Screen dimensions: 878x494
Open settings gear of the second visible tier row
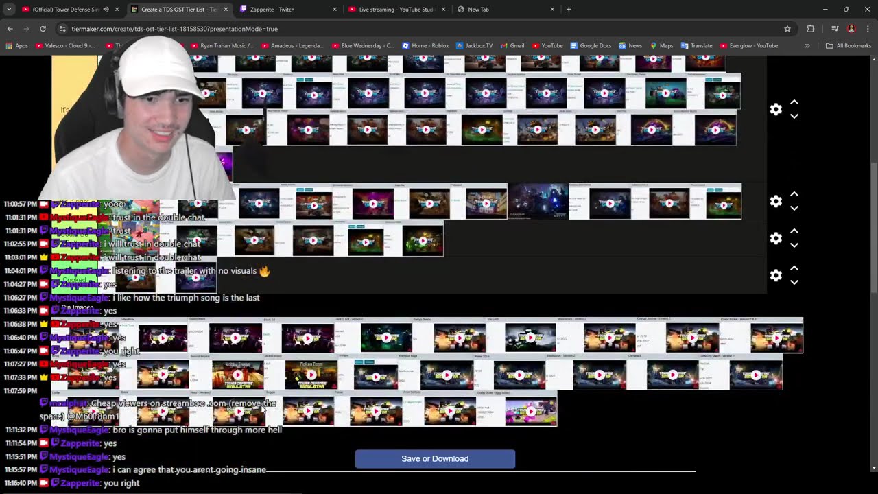coord(776,201)
